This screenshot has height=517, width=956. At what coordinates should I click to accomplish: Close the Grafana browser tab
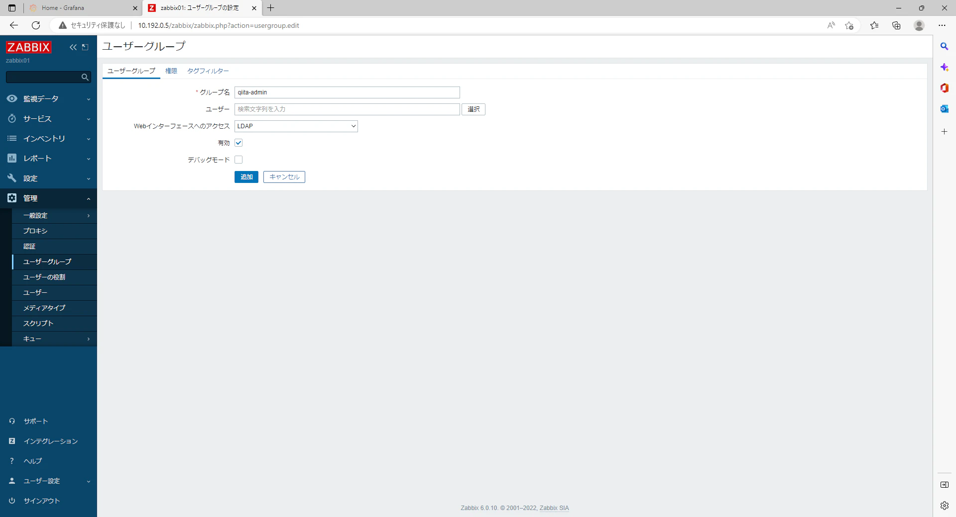click(135, 8)
